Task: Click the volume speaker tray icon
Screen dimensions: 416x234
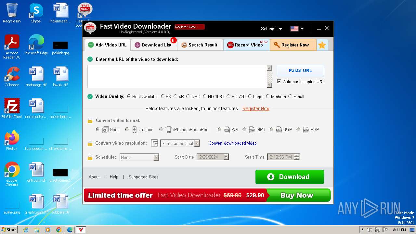Action: click(370, 230)
